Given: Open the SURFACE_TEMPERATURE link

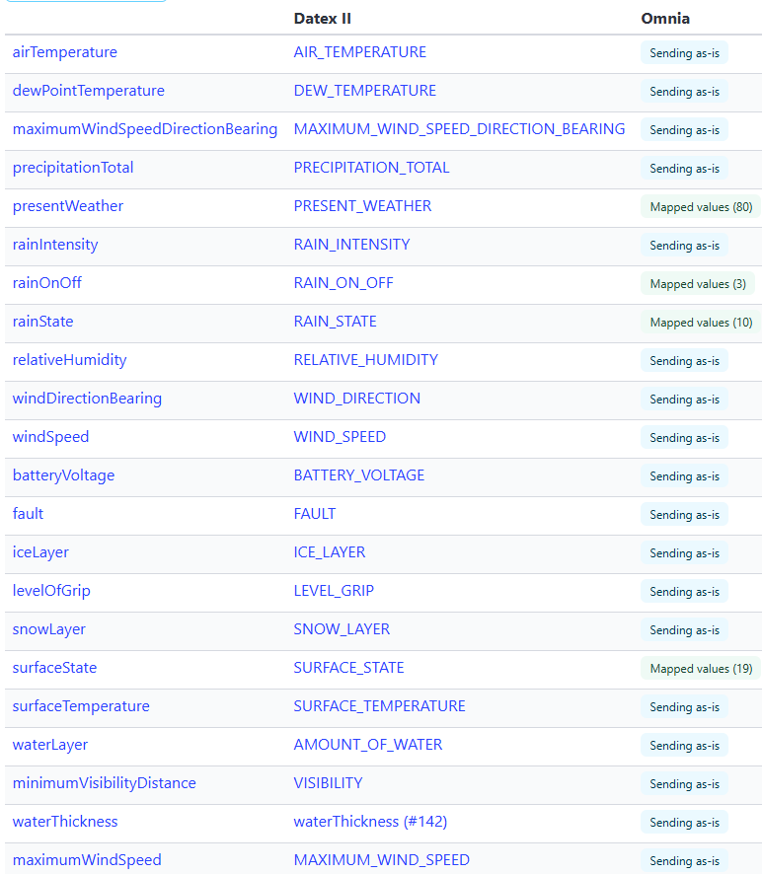Looking at the screenshot, I should (379, 706).
